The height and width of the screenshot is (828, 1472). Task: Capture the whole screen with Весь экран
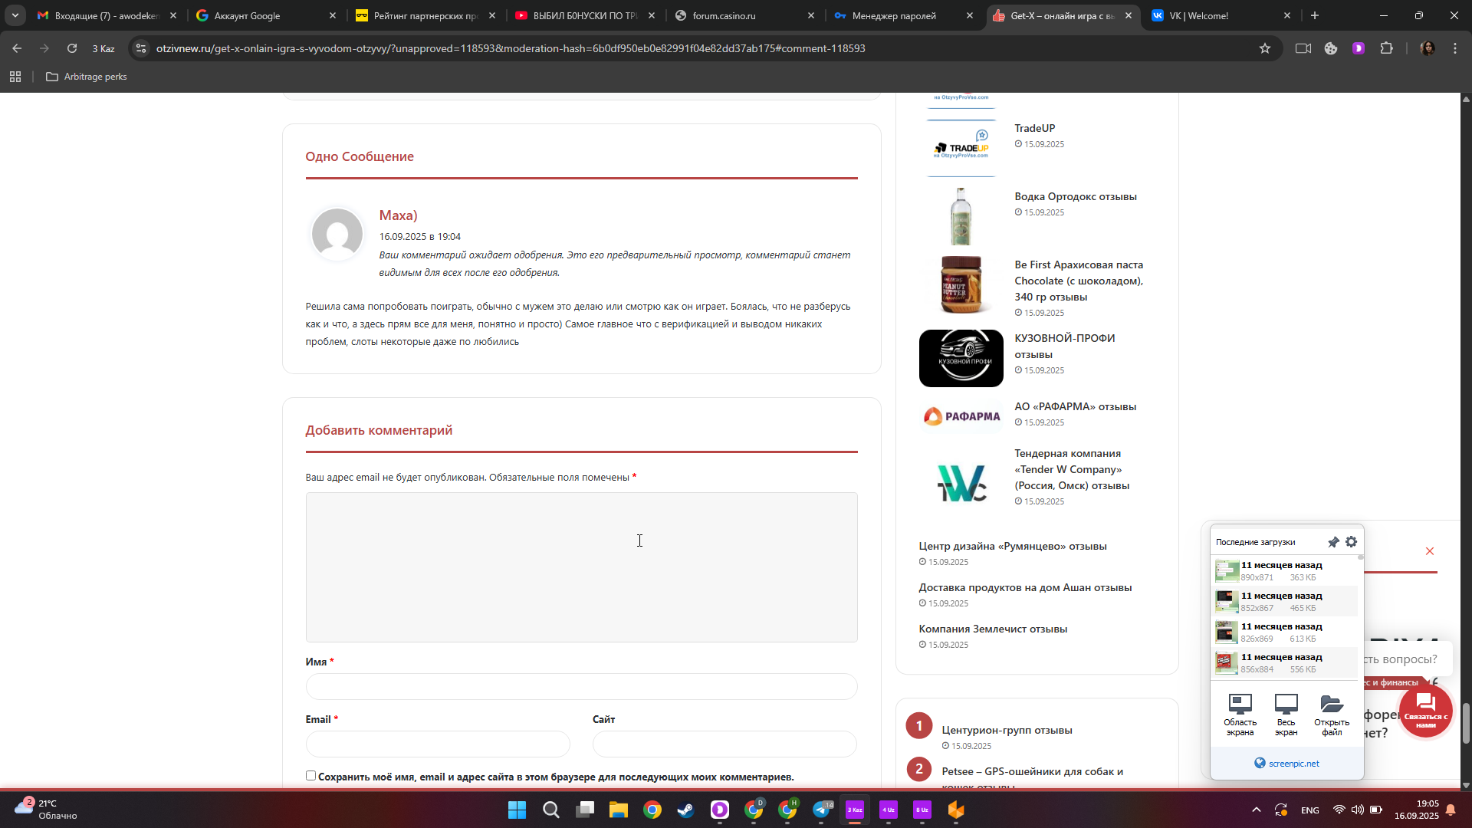click(x=1286, y=715)
